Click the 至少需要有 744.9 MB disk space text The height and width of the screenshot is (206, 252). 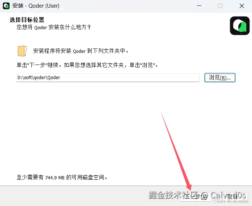62,177
